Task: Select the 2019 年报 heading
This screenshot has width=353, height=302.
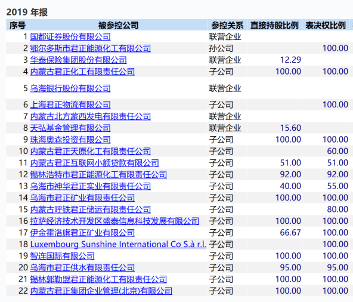Action: click(x=27, y=12)
